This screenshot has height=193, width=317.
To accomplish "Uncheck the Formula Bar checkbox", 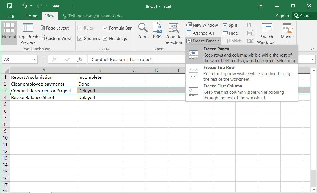I will coord(105,28).
